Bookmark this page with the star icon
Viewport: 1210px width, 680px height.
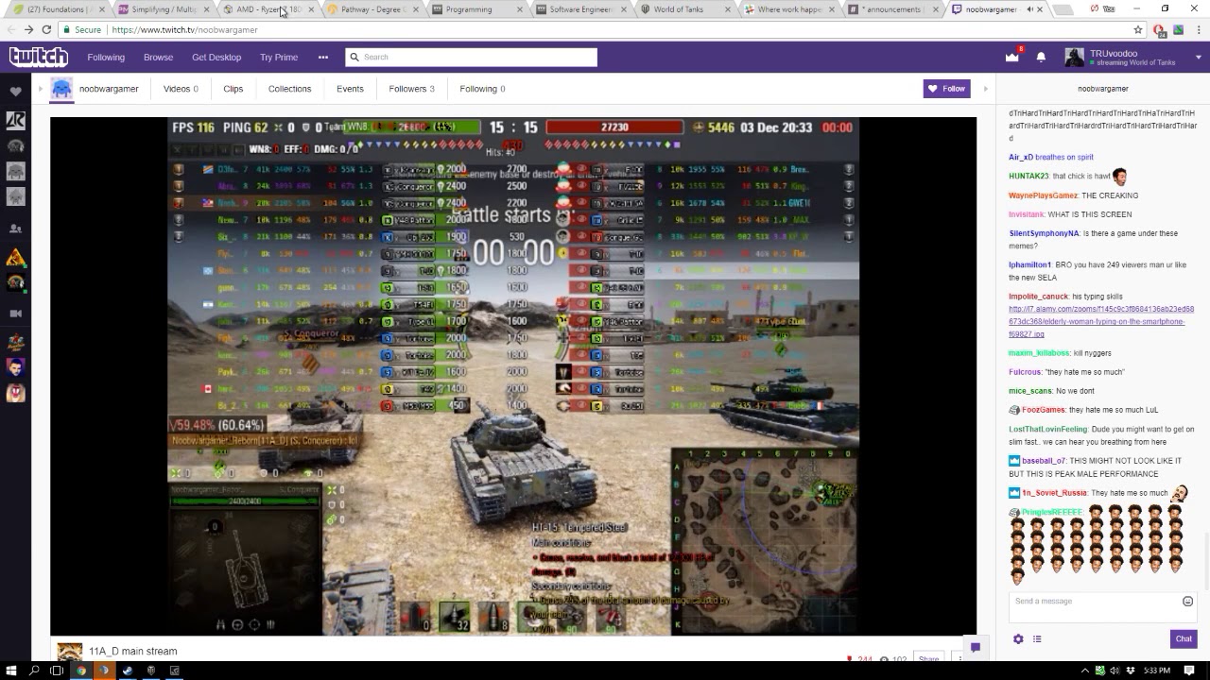(x=1138, y=29)
